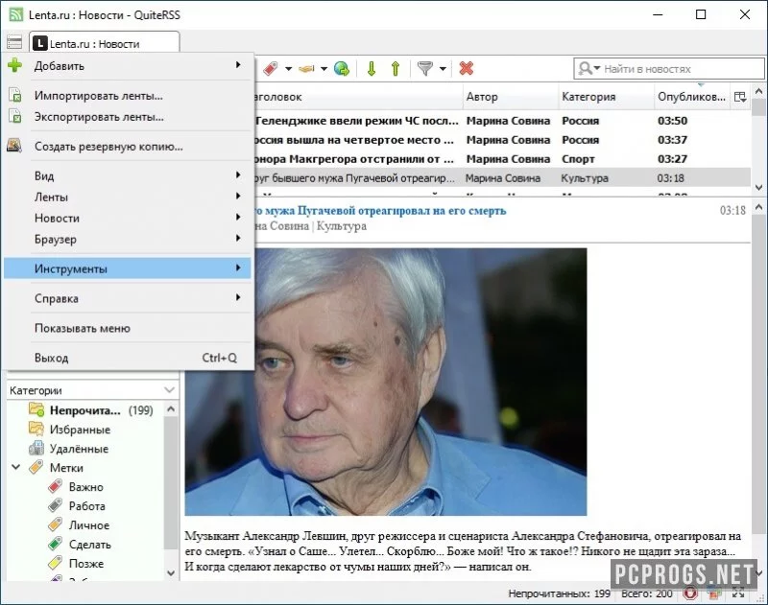Toggle Показывать меню option
The width and height of the screenshot is (768, 605).
128,328
